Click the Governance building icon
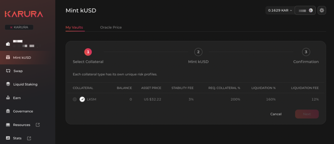Screen dimensions: 334x144 tap(8, 111)
